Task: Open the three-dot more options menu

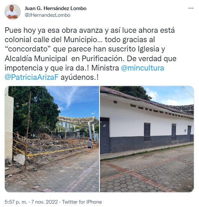Action: [x=191, y=8]
